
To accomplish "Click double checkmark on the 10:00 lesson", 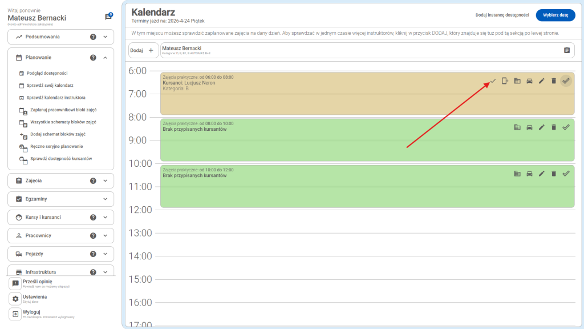I will [x=566, y=174].
